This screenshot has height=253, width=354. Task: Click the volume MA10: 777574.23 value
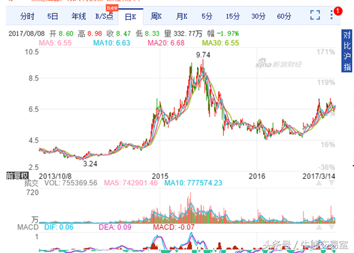click(193, 183)
